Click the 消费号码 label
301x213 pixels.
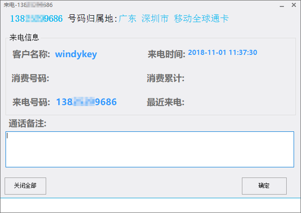click(x=30, y=78)
